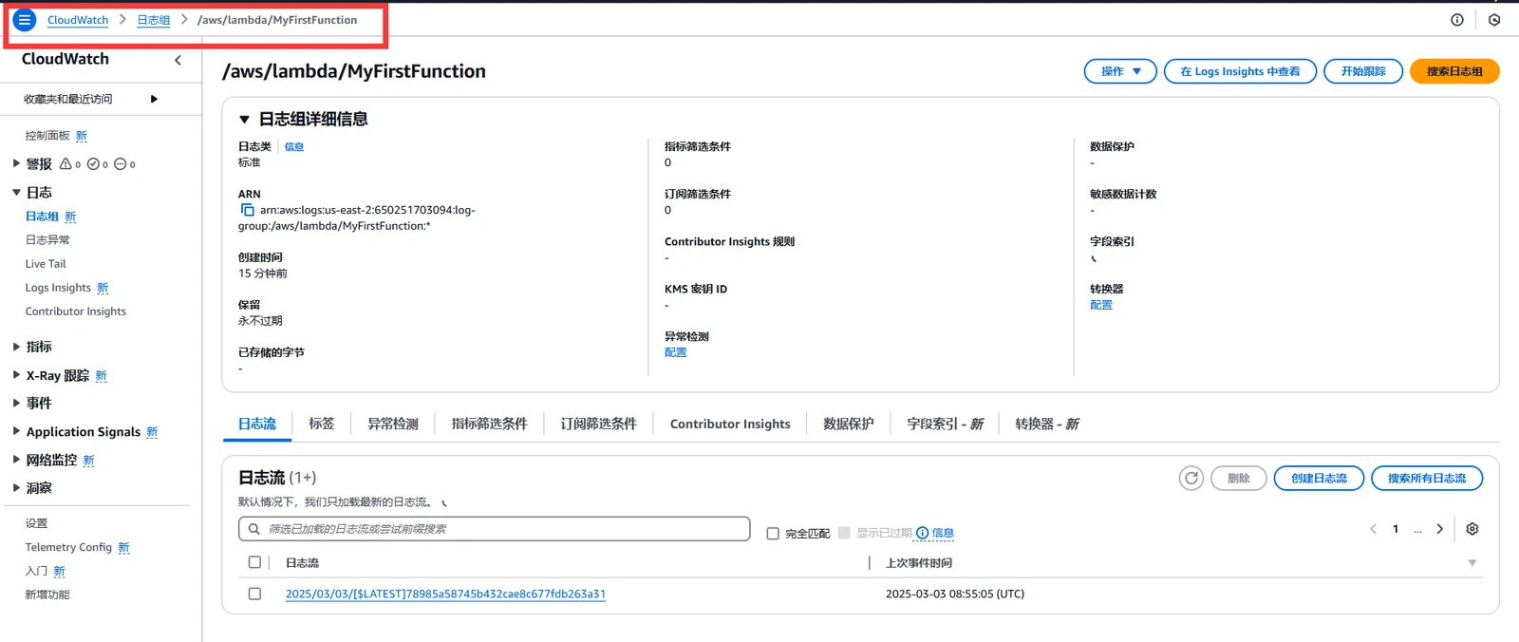Screen dimensions: 1519x642
Task: Open the clock history icon at top right
Action: click(1494, 20)
